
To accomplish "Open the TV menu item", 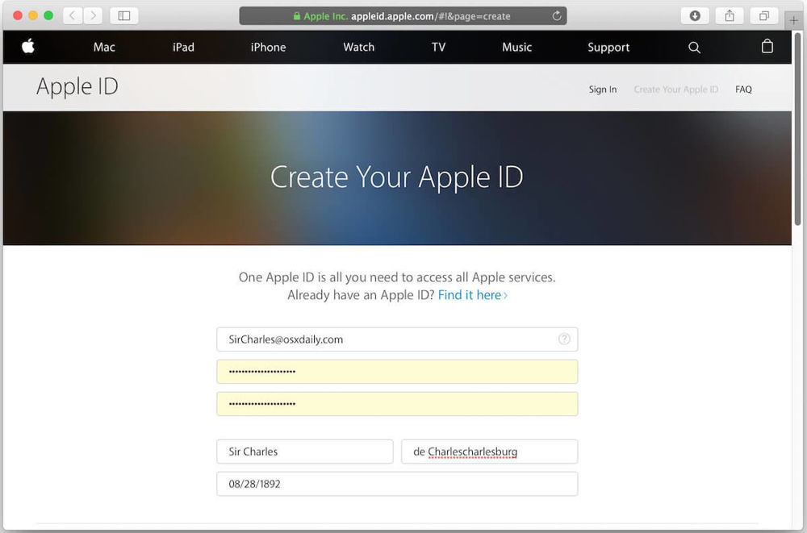I will 438,48.
